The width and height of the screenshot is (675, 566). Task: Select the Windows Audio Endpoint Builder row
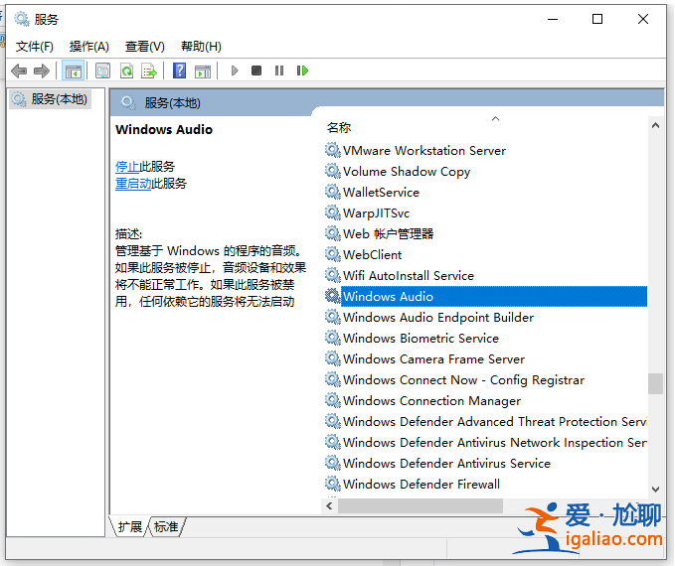pyautogui.click(x=486, y=317)
